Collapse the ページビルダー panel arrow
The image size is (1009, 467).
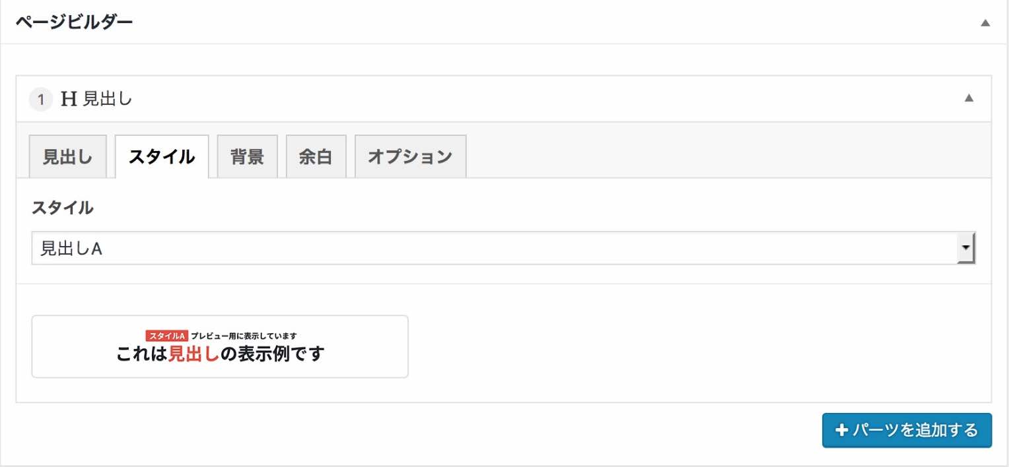click(985, 22)
